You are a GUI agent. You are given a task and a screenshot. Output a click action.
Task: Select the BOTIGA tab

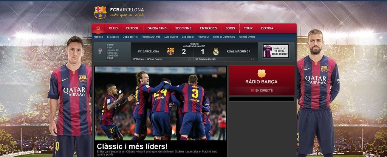[267, 28]
